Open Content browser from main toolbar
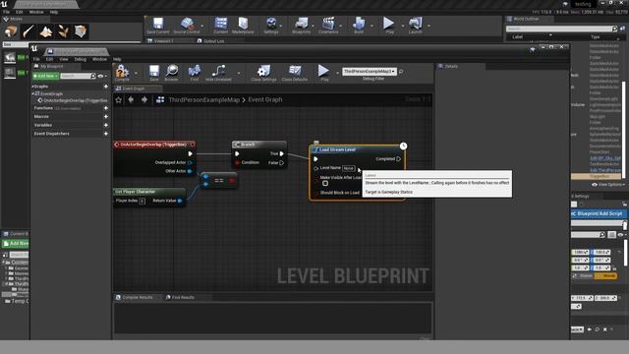The height and width of the screenshot is (354, 629). (x=220, y=25)
